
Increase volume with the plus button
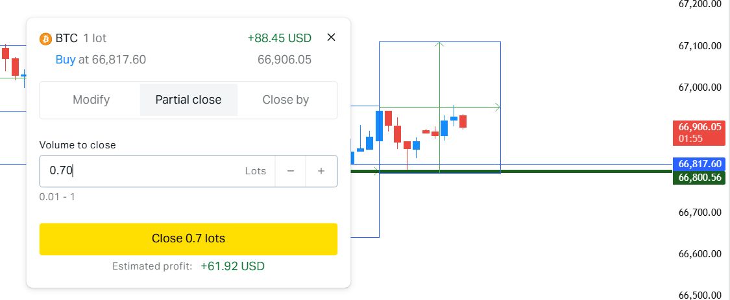[321, 171]
